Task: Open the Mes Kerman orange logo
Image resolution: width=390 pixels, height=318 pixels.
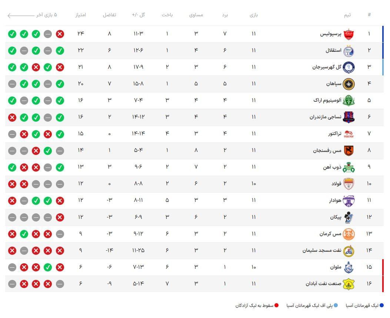Action: (x=349, y=234)
